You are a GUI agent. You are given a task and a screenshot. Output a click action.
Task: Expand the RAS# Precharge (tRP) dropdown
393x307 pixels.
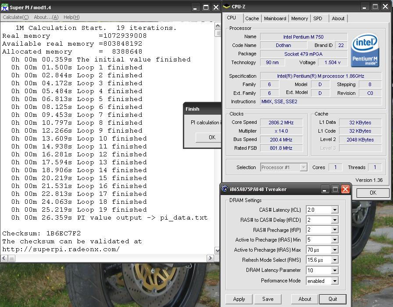(x=335, y=230)
